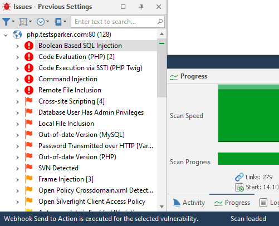Screen dimensions: 279x226
Task: Click the group/expand icon in Issues toolbar
Action: [x=26, y=22]
